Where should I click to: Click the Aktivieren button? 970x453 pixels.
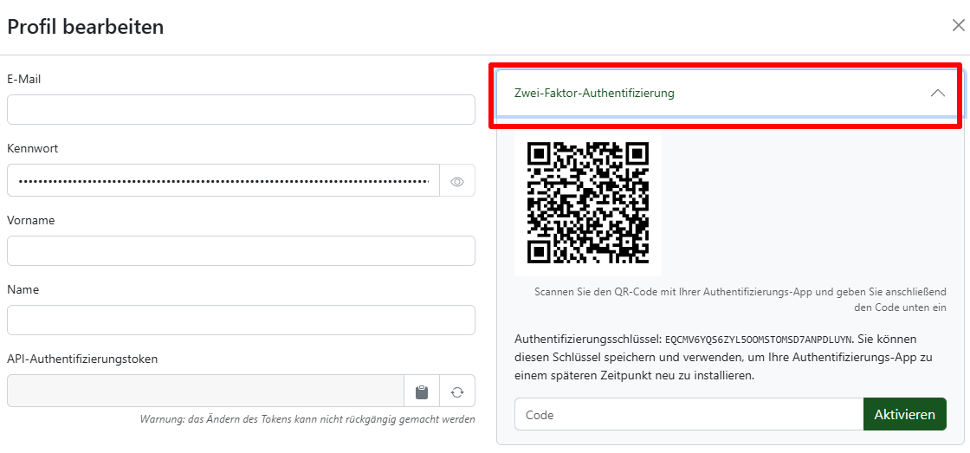(904, 414)
